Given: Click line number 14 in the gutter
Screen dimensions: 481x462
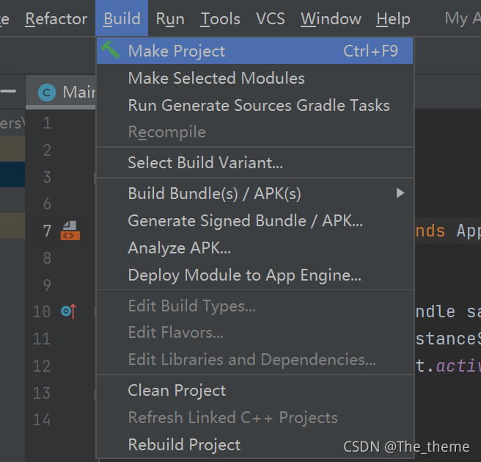Looking at the screenshot, I should 42,420.
